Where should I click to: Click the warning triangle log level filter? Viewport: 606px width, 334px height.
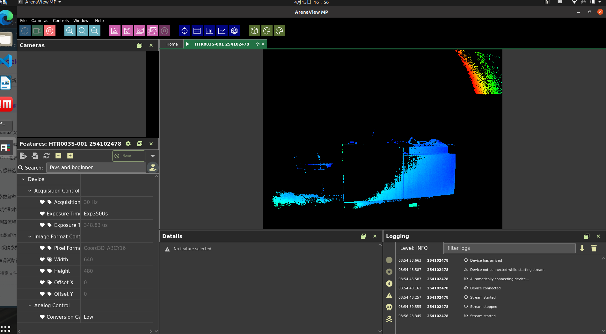tap(389, 295)
